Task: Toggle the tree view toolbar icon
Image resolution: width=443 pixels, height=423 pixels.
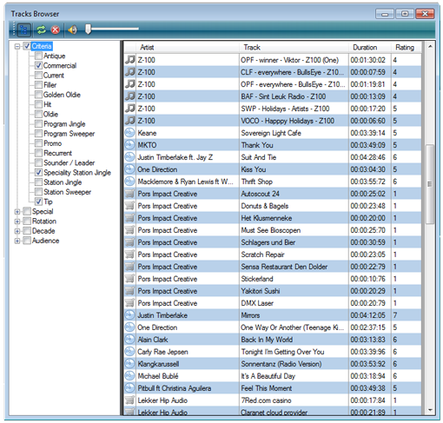Action: coord(24,30)
